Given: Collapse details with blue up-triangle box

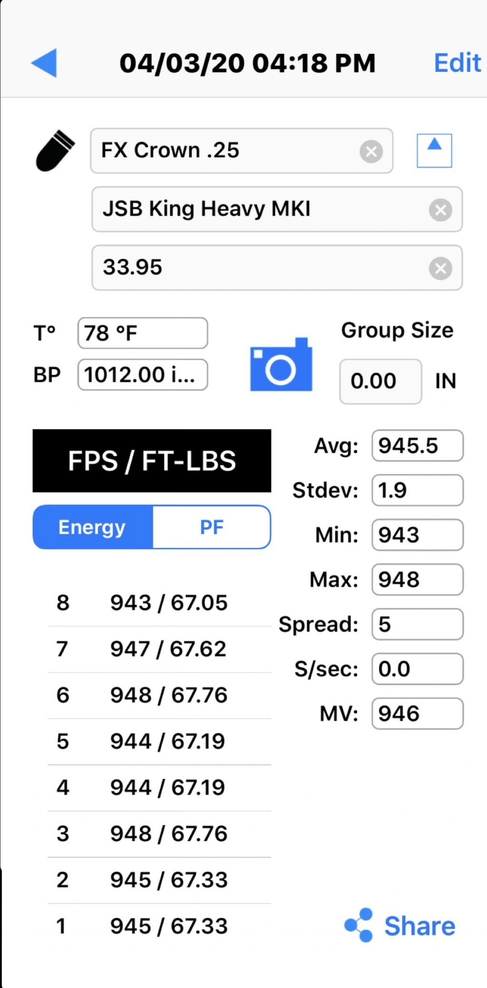Looking at the screenshot, I should click(434, 151).
